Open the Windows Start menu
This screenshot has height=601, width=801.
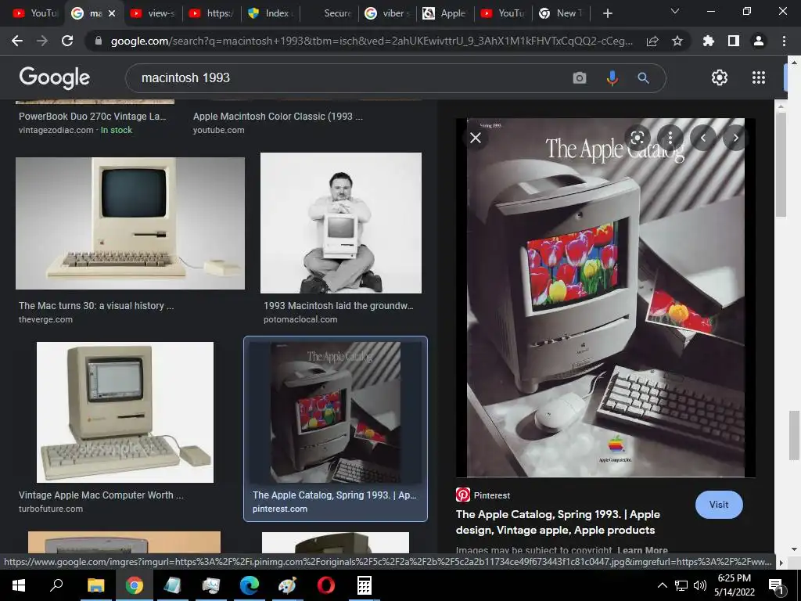[x=19, y=585]
